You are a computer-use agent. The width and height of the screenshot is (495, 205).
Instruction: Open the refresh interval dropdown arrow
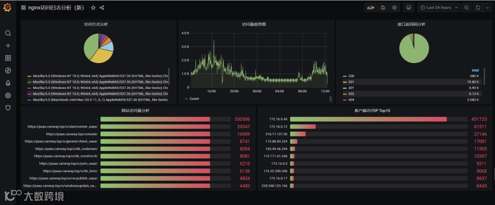(x=487, y=8)
